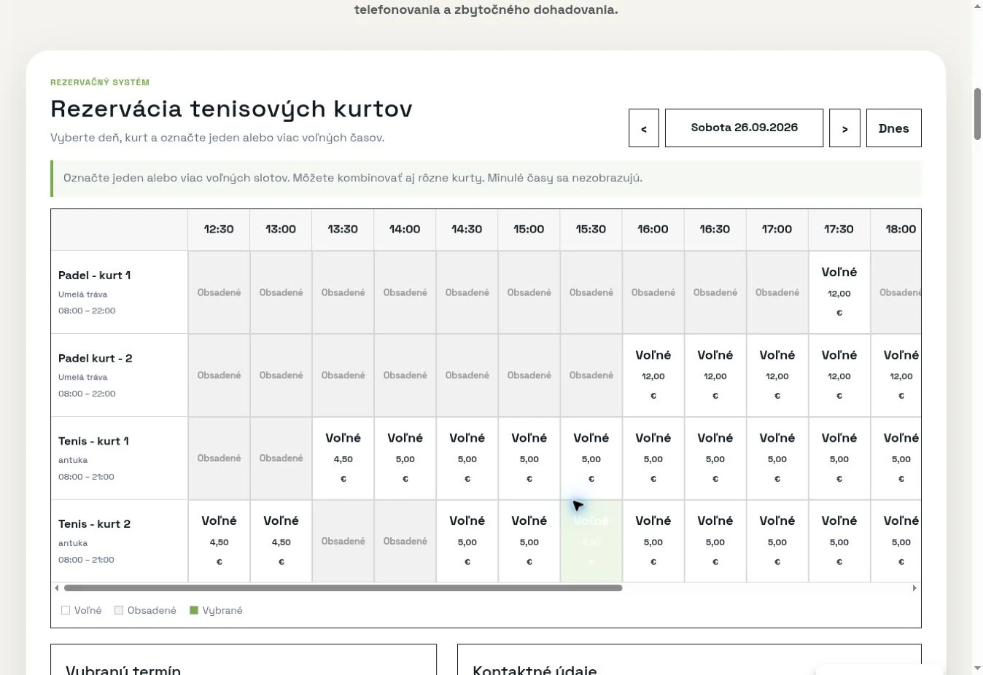Select Tenis - kurt 1 slot at 13:30
Screen dimensions: 983x675
coord(343,459)
